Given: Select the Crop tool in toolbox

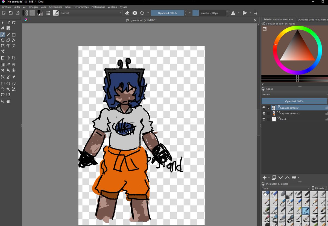Looking at the screenshot, I should click(x=14, y=58).
